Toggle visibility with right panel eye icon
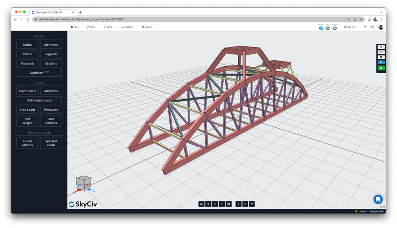 381,47
